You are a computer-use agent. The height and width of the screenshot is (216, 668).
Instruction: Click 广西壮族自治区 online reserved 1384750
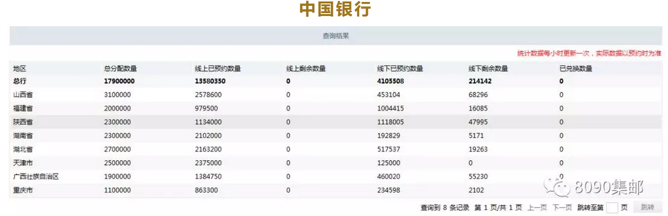click(x=208, y=177)
